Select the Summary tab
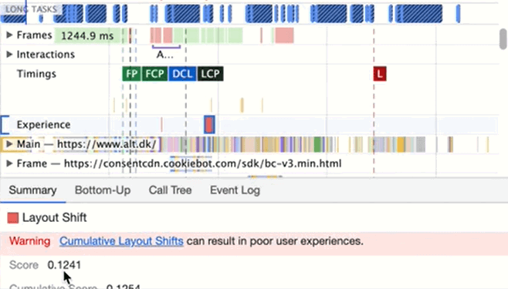Viewport: 508px width, 289px height. (32, 190)
